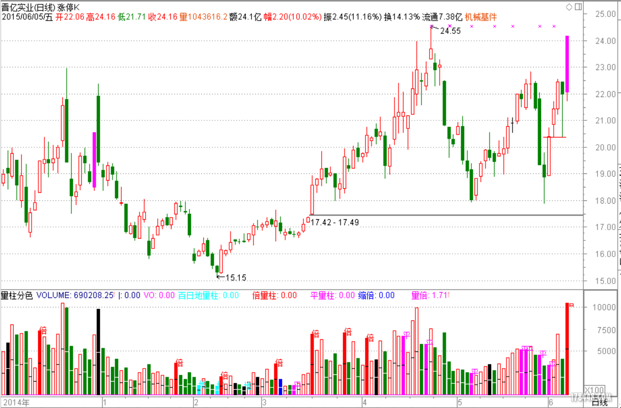Click the 量柱分色 indicator name
Viewport: 621px width, 408px height.
point(17,295)
